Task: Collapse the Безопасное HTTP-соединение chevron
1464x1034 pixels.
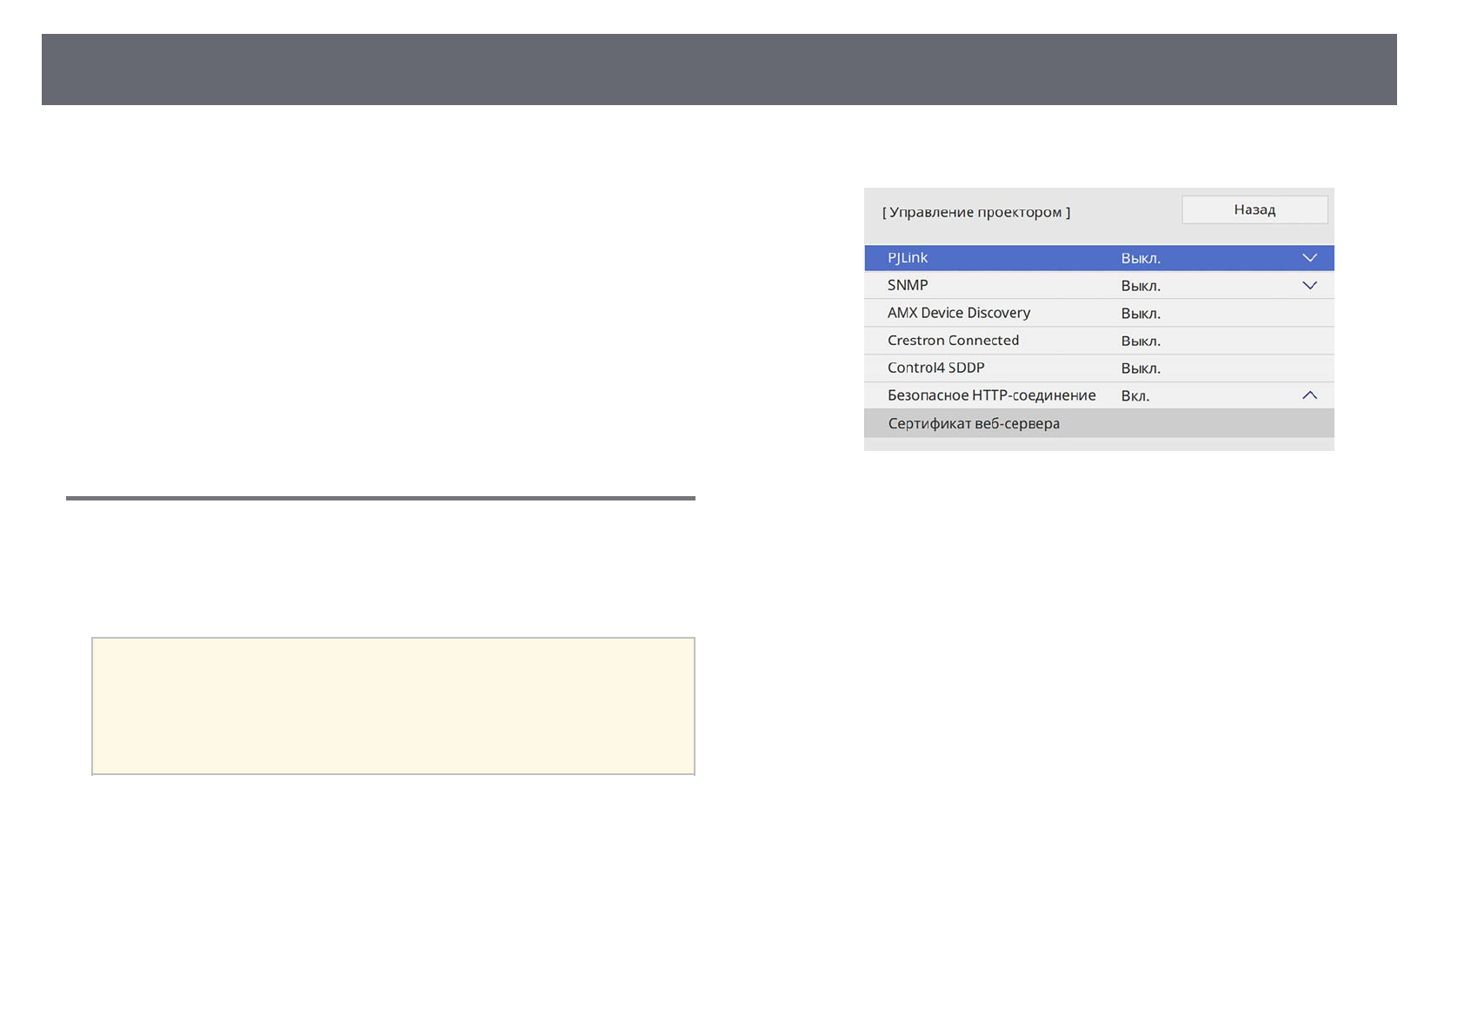Action: click(x=1309, y=395)
